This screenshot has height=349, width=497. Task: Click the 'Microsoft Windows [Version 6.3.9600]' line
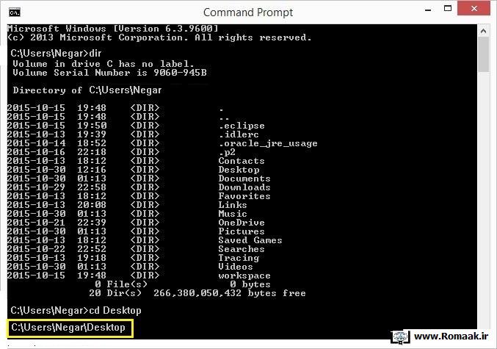click(113, 29)
